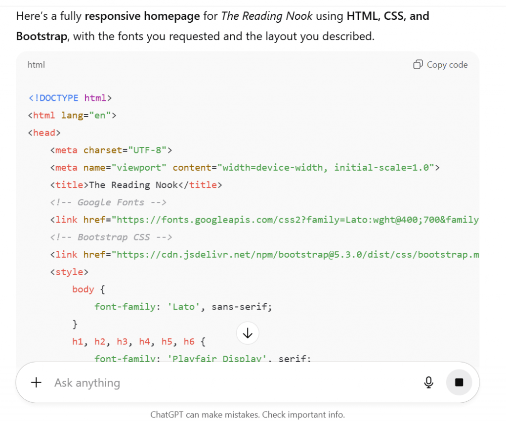Viewport: 506px width, 421px height.
Task: Click the DOCTYPE declaration line
Action: (69, 97)
